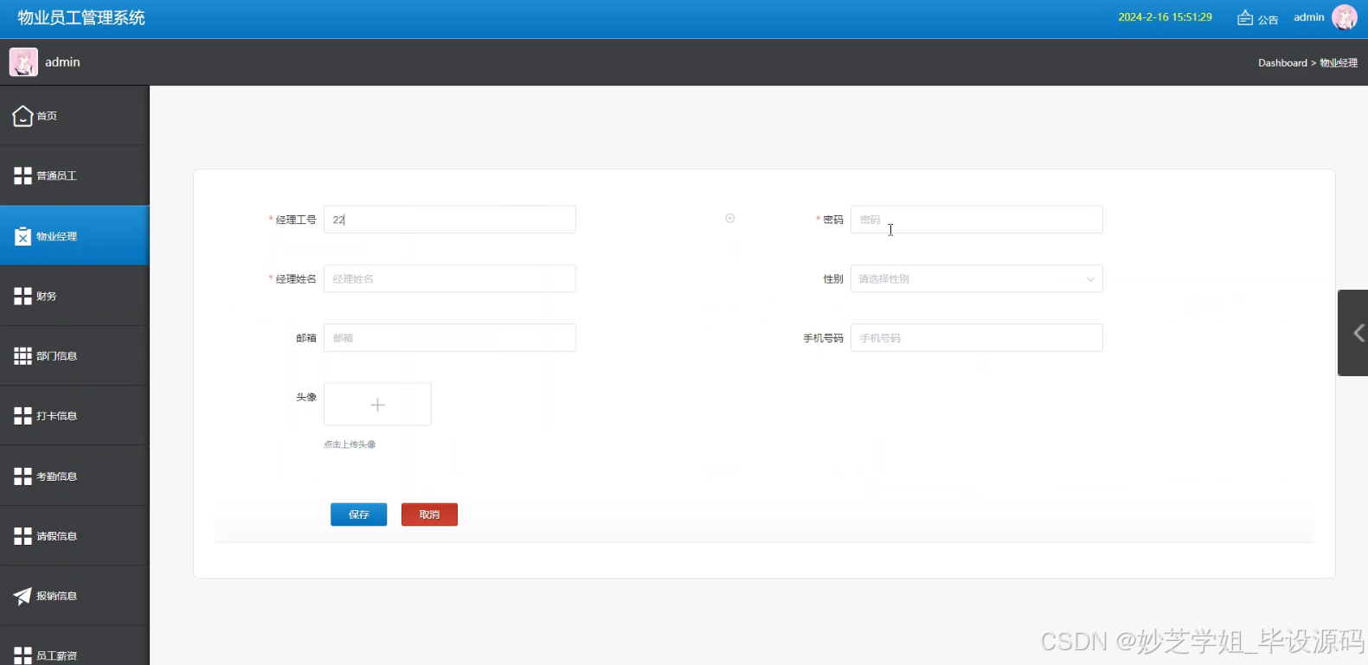Click the home icon beside 首页
This screenshot has height=665, width=1368.
point(22,116)
